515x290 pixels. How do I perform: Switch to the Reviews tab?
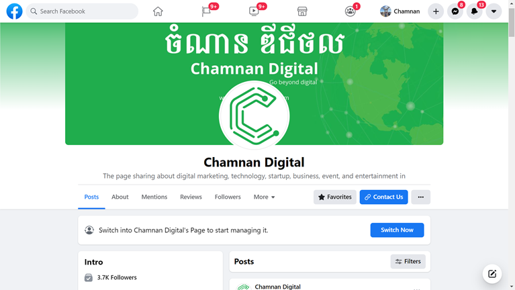pos(191,197)
